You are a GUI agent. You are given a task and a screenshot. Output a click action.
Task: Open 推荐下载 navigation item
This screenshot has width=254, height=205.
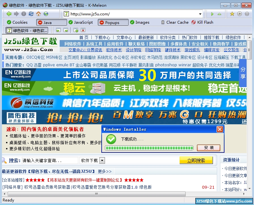211,37
